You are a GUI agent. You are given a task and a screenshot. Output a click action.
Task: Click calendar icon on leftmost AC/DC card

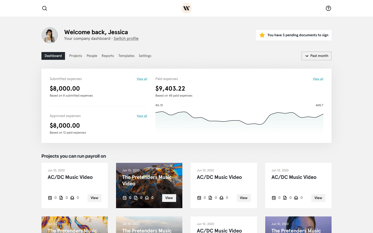50,198
